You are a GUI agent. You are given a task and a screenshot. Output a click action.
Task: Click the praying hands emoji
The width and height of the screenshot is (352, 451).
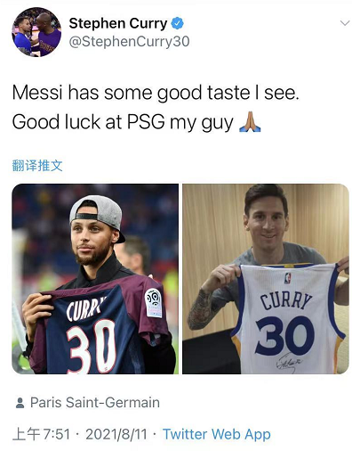point(250,121)
